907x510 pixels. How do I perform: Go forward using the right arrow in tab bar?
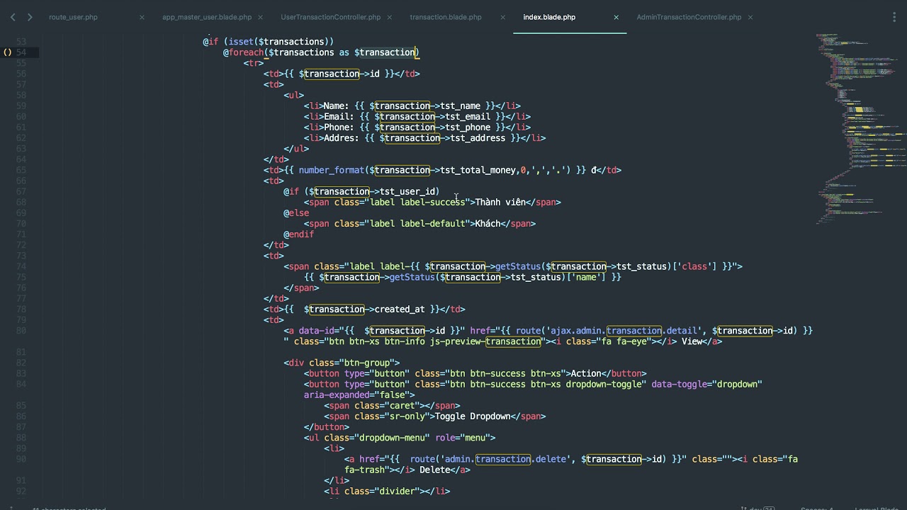coord(30,17)
